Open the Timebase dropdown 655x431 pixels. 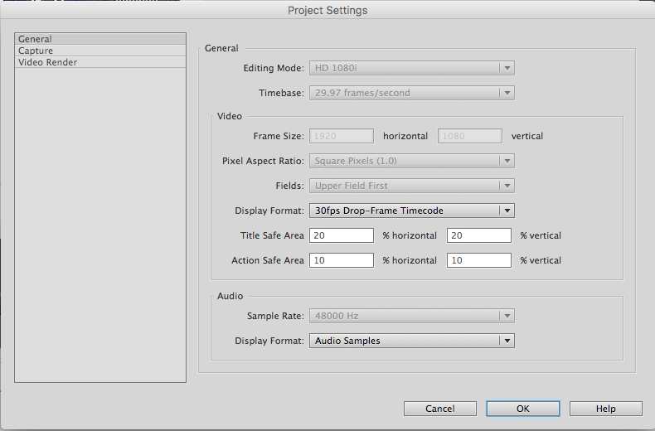point(412,93)
